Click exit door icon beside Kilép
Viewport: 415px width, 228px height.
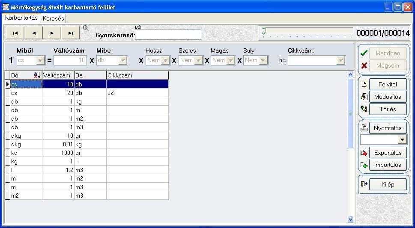[364, 184]
